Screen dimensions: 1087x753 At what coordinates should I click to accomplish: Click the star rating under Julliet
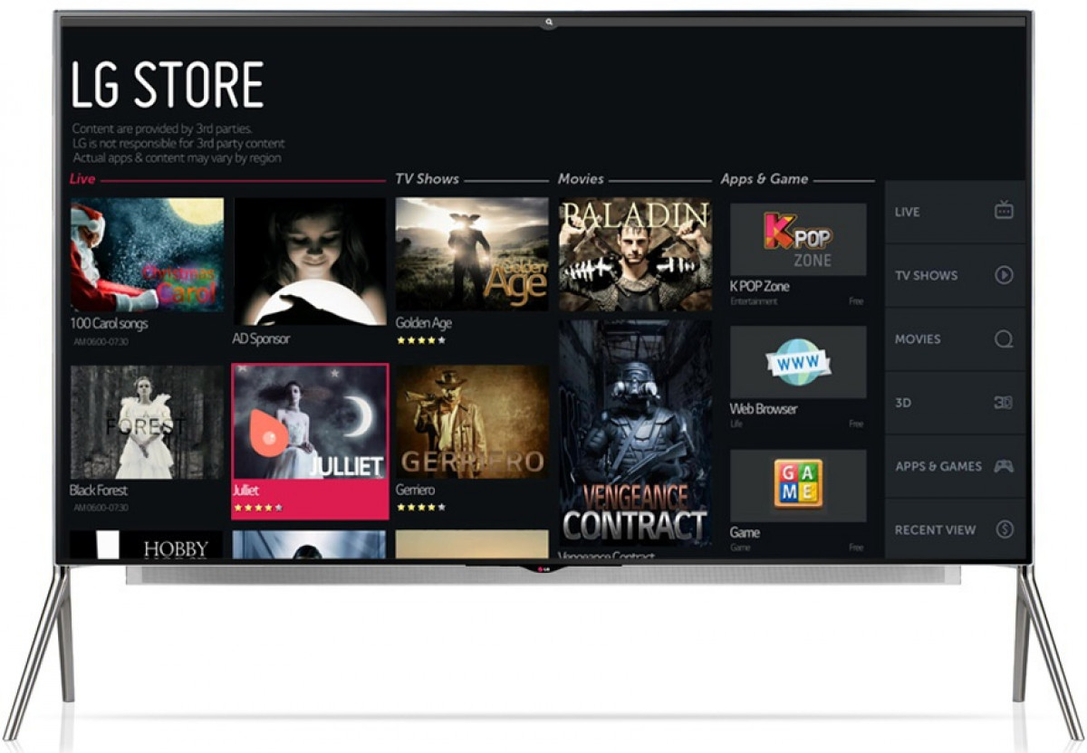(258, 509)
